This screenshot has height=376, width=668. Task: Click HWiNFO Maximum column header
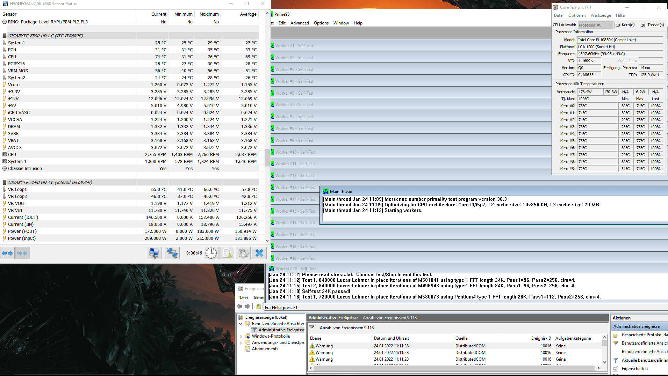[x=208, y=14]
